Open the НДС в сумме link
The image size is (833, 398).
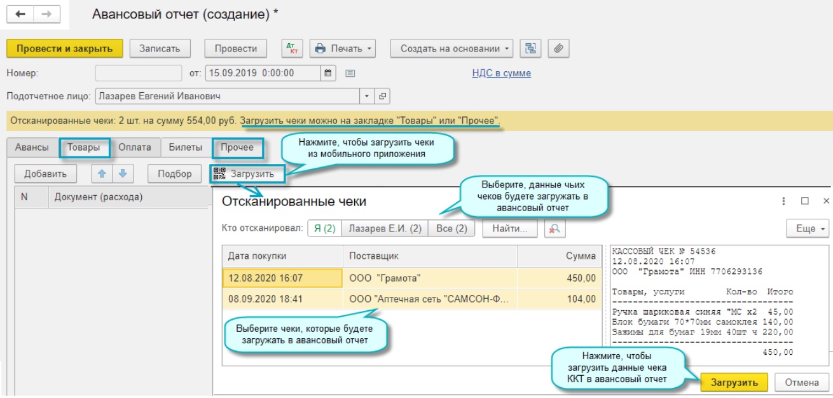point(502,73)
